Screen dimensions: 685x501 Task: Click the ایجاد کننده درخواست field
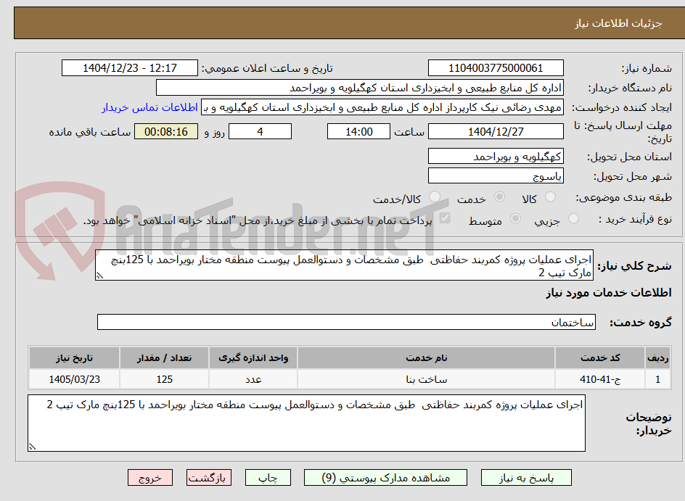coord(382,107)
